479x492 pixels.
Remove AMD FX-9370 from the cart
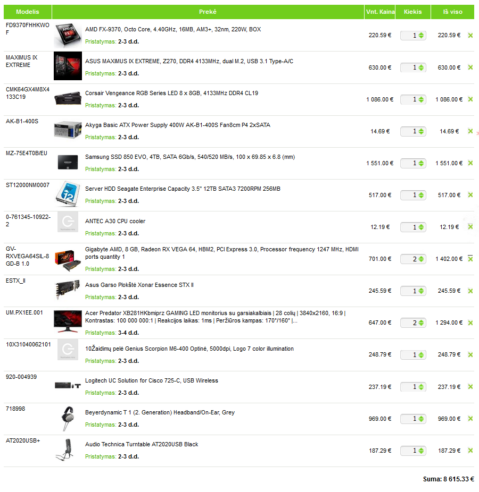coord(470,36)
